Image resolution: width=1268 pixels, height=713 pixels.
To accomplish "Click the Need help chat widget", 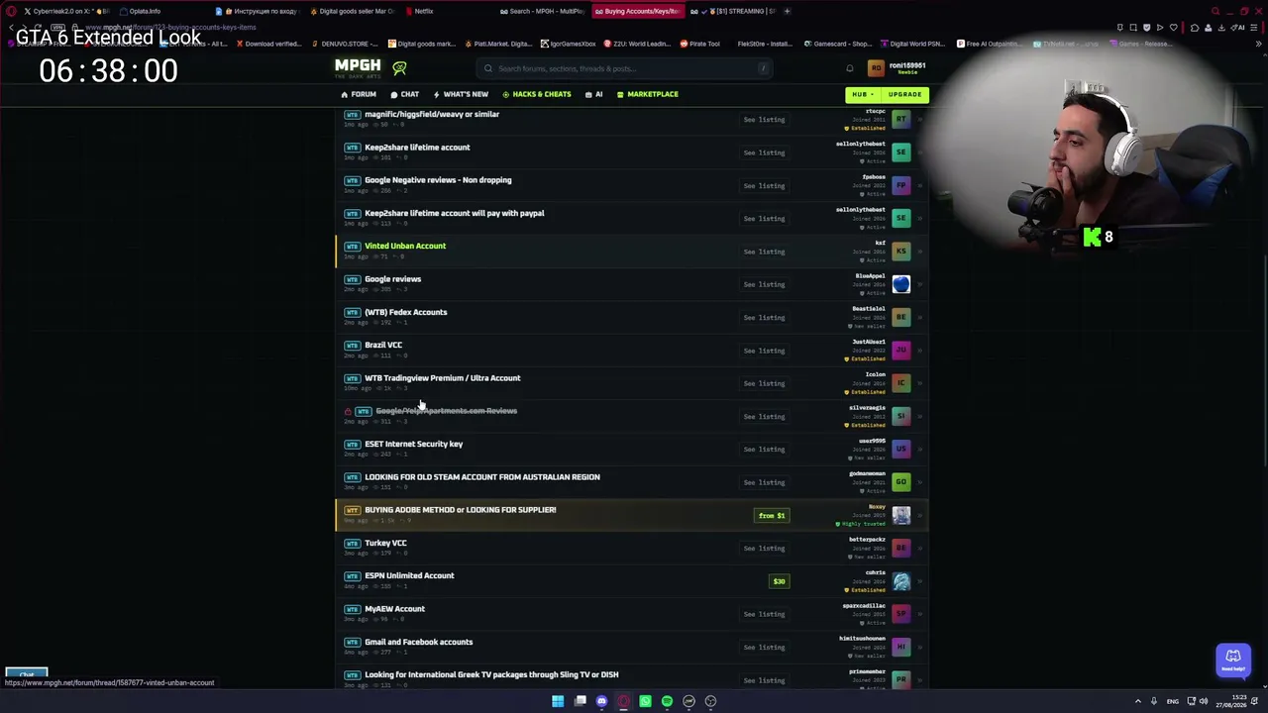I will [1233, 660].
